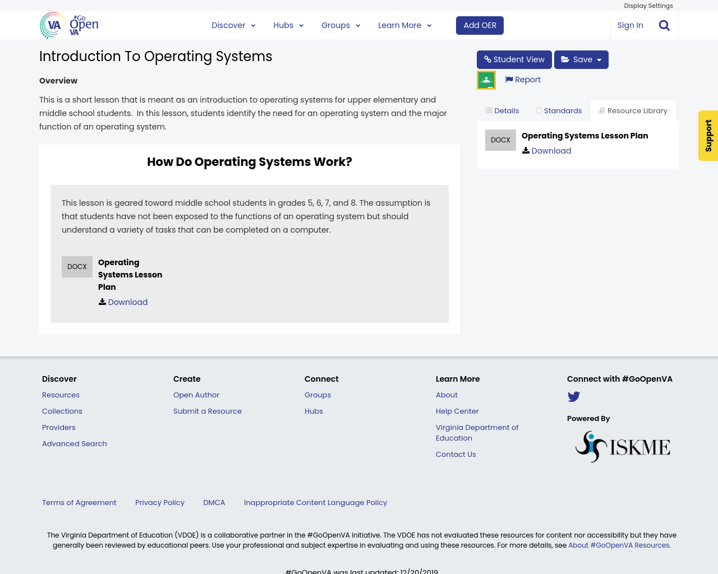
Task: Switch to the Details tab
Action: click(x=502, y=111)
